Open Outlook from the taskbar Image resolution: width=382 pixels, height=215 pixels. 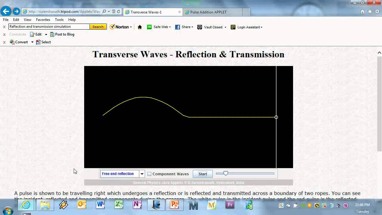[x=81, y=205]
